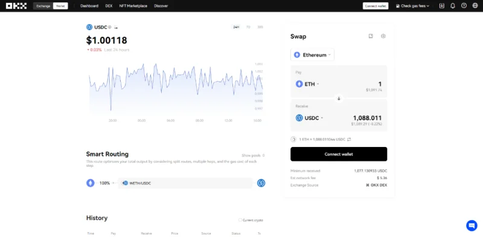Viewport: 483px width, 237px height.
Task: Click the USDC token logo in Receive box
Action: (x=299, y=118)
